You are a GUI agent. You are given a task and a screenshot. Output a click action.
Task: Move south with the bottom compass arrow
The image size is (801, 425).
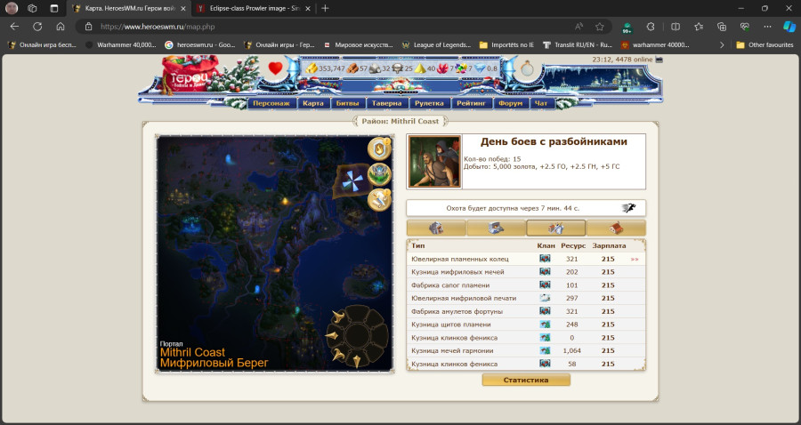pyautogui.click(x=357, y=361)
